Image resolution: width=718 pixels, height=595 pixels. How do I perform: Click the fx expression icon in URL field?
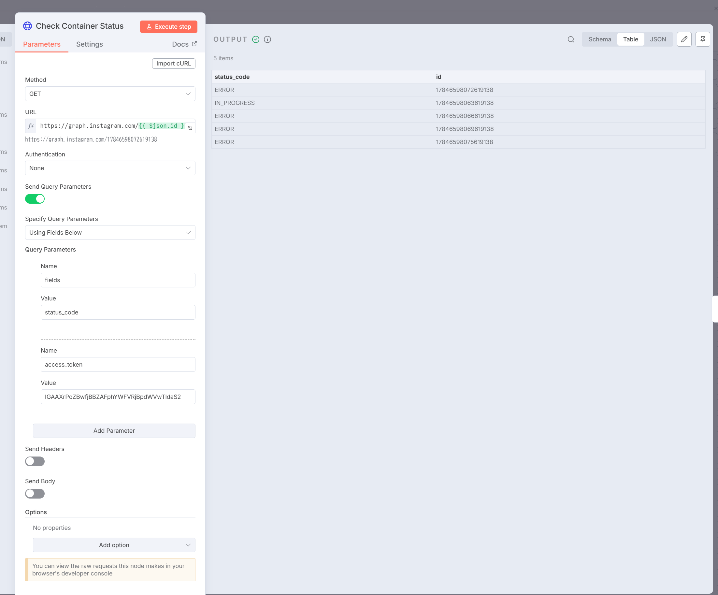[x=31, y=126]
